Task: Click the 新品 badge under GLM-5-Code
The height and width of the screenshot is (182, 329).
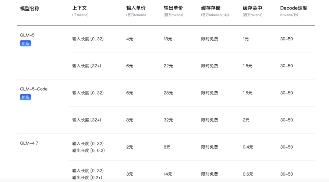Action: point(26,97)
